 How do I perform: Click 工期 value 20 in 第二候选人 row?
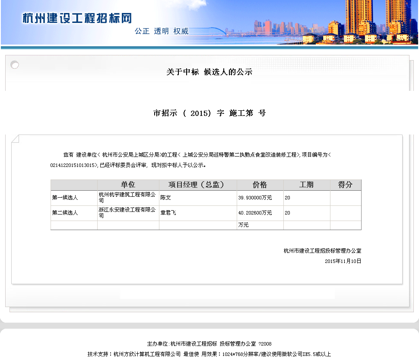click(x=287, y=213)
